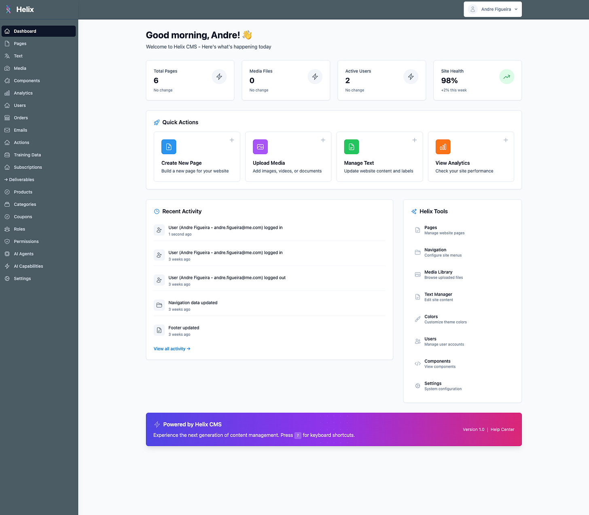
Task: Click the Helix Tools sparkle icon
Action: point(414,212)
